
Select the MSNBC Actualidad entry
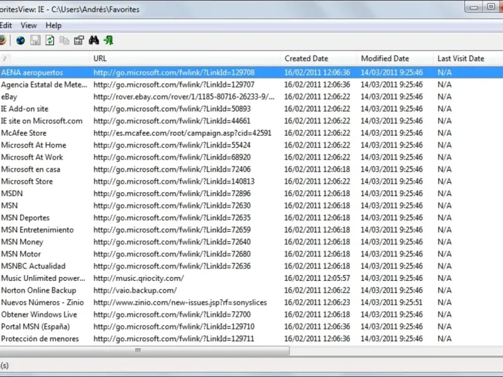(33, 266)
